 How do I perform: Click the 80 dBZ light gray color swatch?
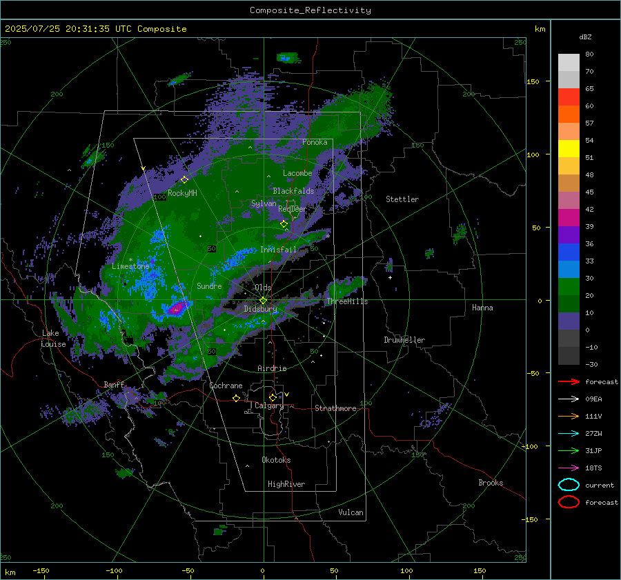(569, 63)
